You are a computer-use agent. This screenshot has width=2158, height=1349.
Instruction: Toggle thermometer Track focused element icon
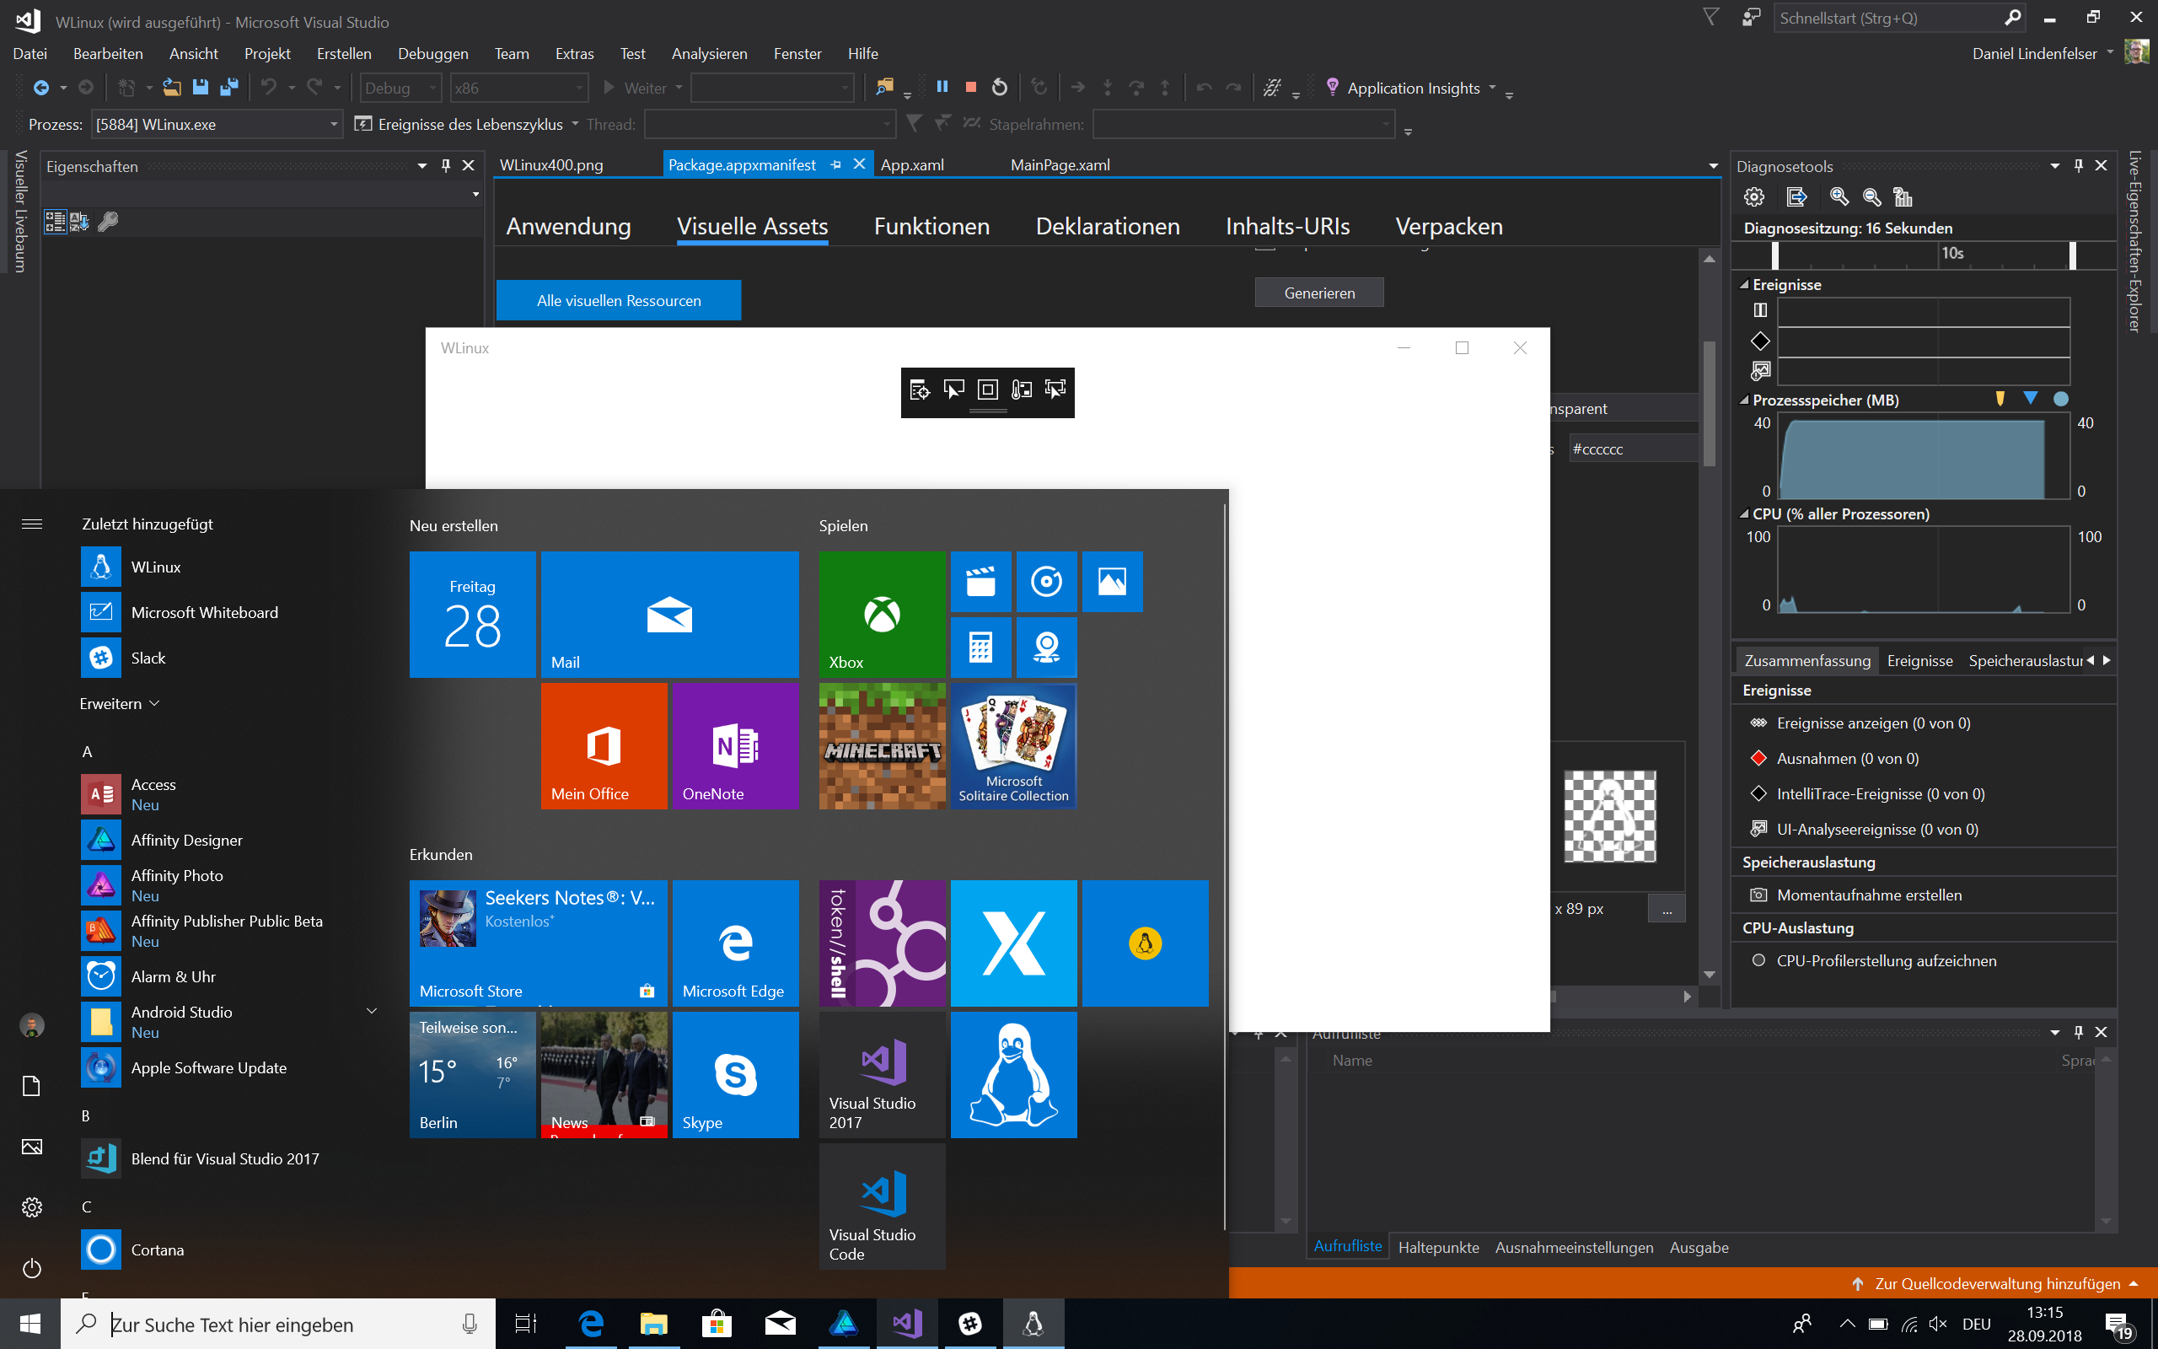tap(1021, 390)
